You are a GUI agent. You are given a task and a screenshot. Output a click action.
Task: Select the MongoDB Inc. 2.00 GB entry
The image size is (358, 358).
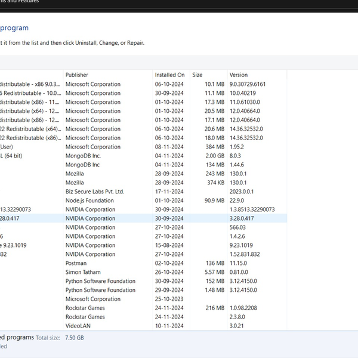[x=83, y=156]
